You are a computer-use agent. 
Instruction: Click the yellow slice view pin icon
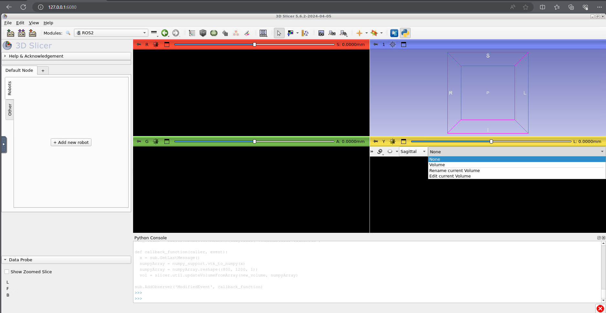tap(375, 141)
